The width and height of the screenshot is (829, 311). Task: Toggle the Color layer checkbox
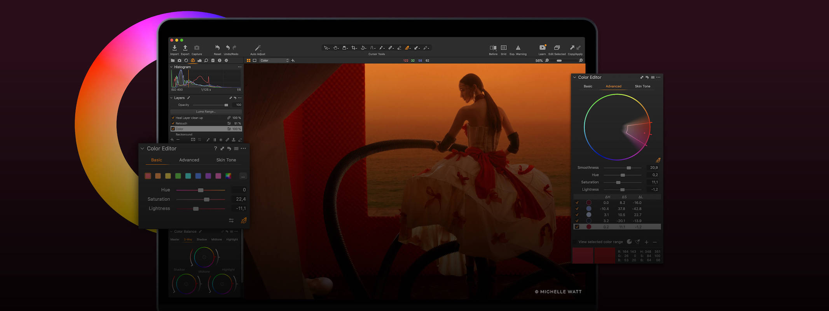coord(173,129)
